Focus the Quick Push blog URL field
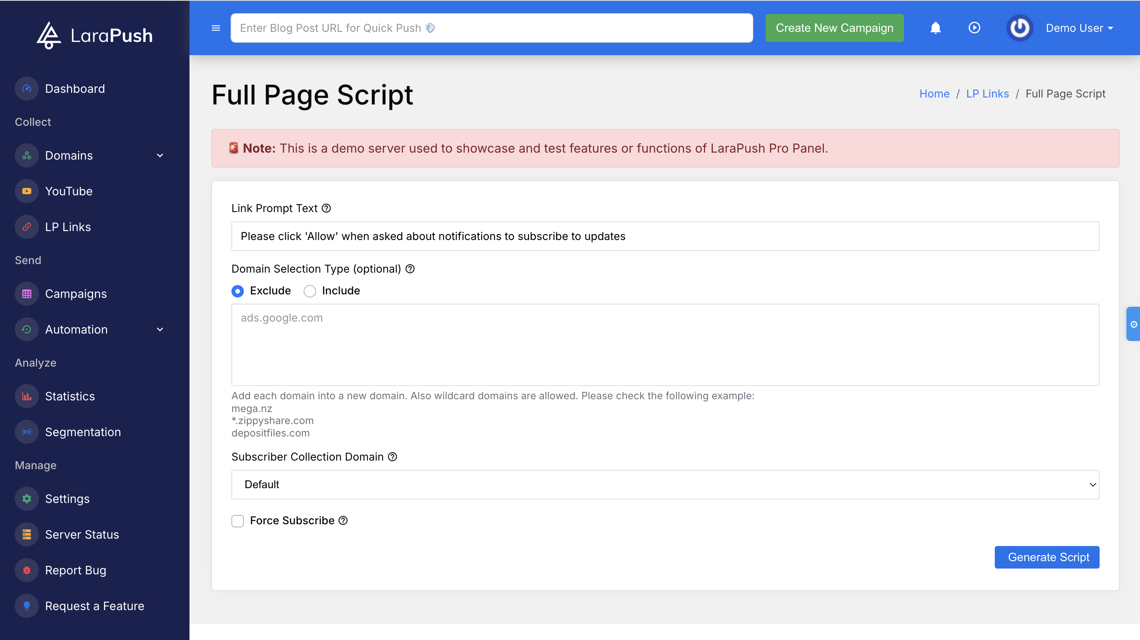Screen dimensions: 1140x640 492,28
